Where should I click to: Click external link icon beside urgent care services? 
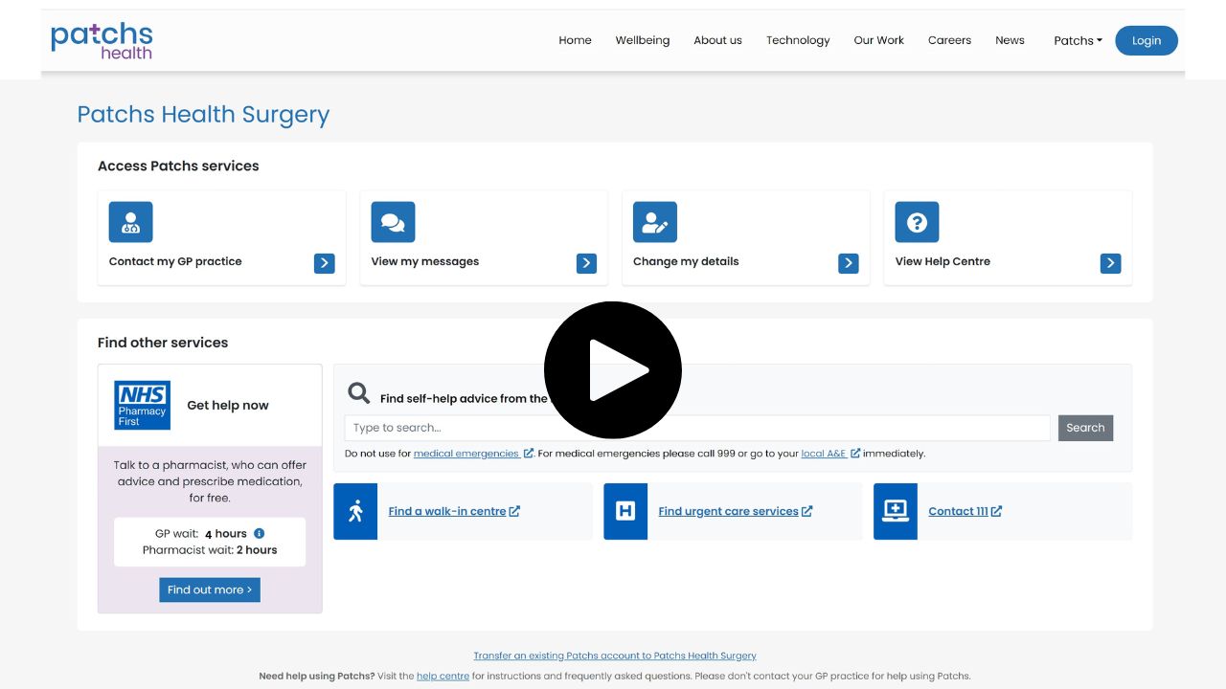[x=807, y=511]
